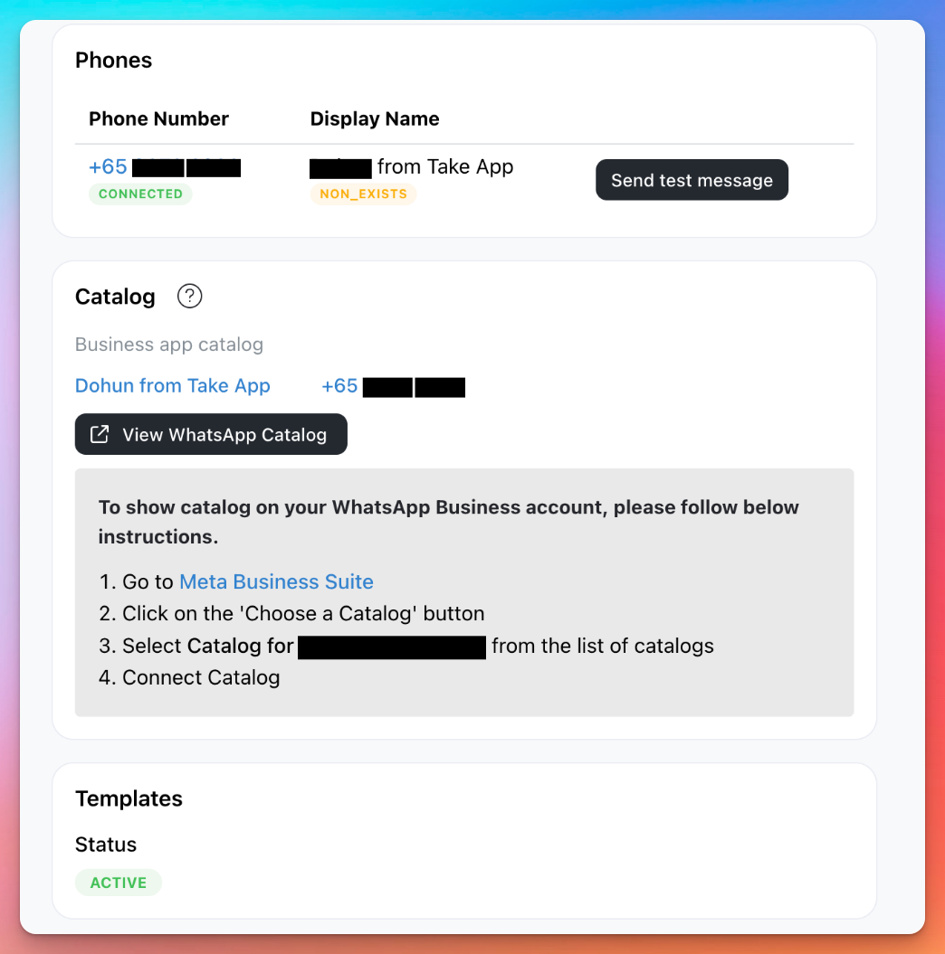Click the NON_EXISTS status badge
Screen dimensions: 945x954
point(364,194)
